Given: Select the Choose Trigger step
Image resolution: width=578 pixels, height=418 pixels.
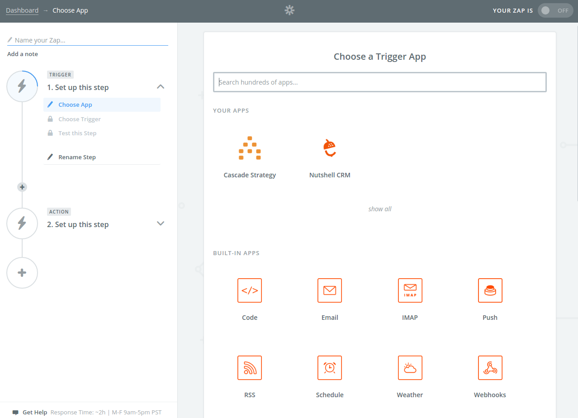Looking at the screenshot, I should (x=80, y=119).
